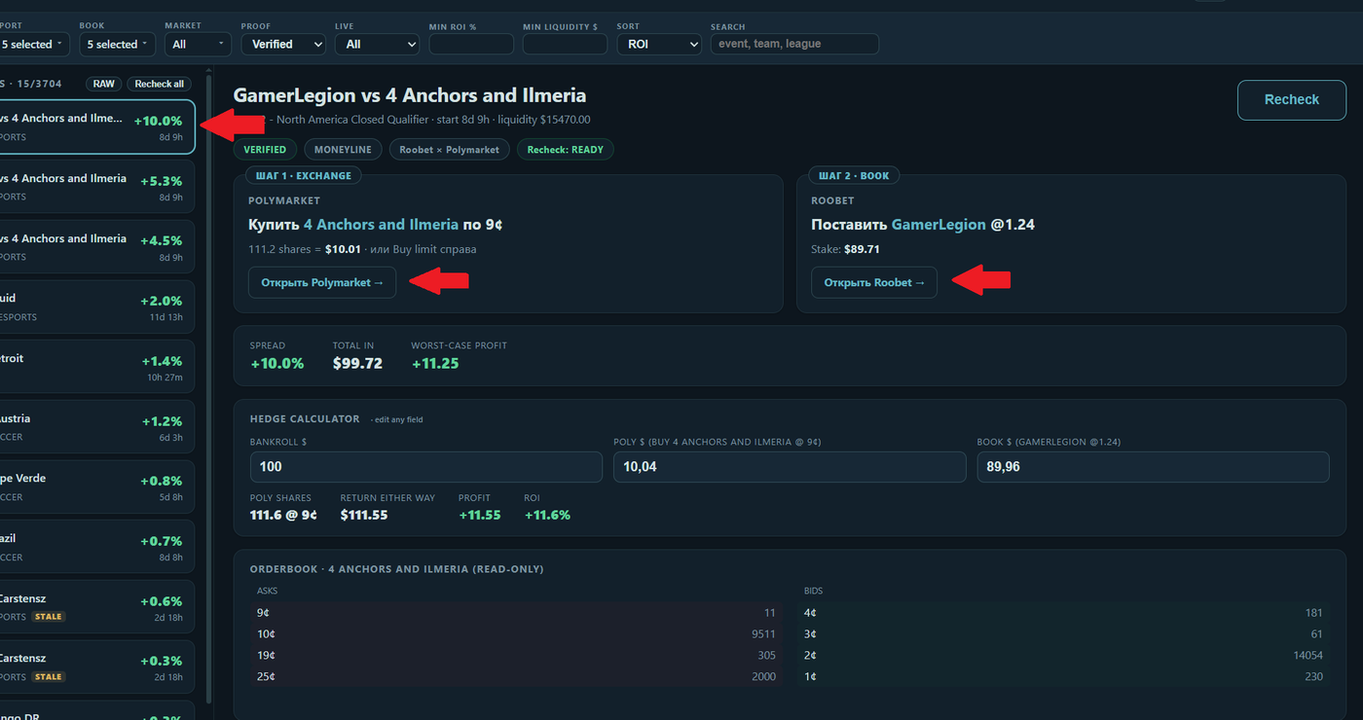This screenshot has height=720, width=1363.
Task: Open the Book filter dropdown
Action: click(x=117, y=44)
